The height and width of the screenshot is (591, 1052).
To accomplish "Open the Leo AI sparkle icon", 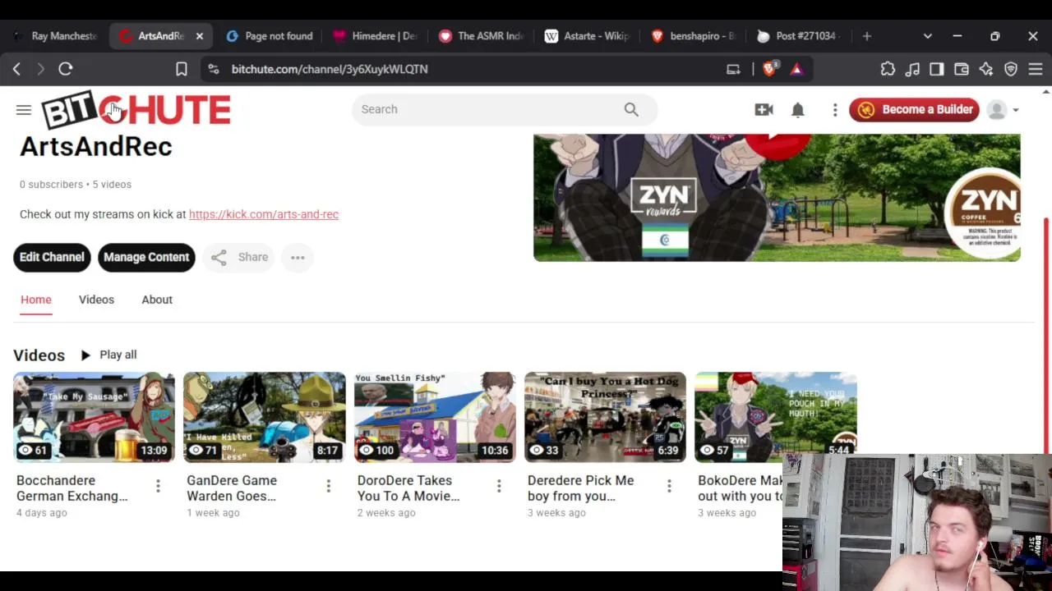I will 986,69.
